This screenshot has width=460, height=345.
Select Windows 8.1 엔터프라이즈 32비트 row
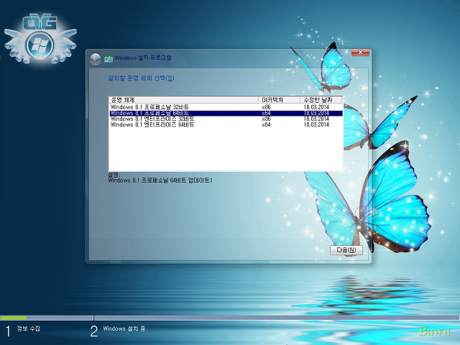[x=226, y=119]
